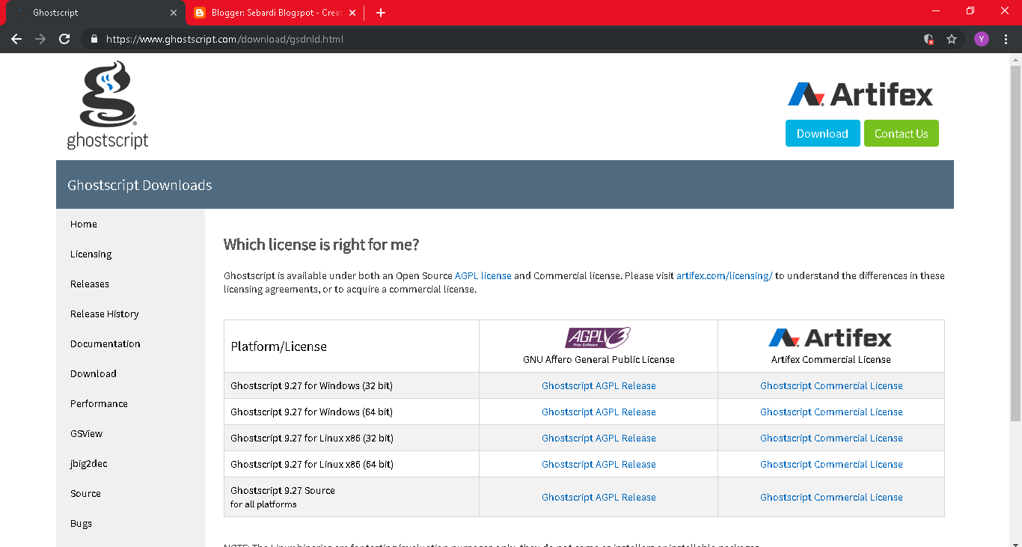Image resolution: width=1022 pixels, height=547 pixels.
Task: Click the green Contact Us button
Action: 901,133
